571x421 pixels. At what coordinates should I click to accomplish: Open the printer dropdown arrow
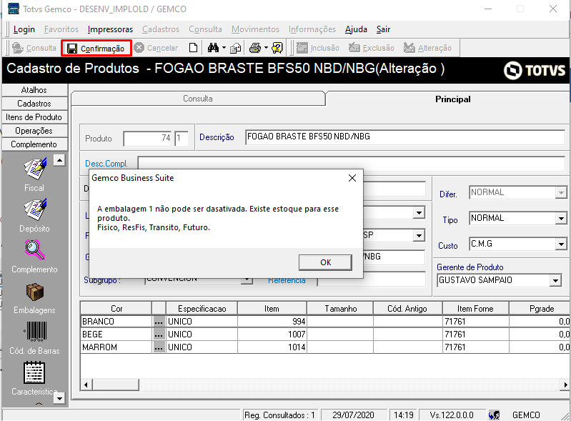click(x=266, y=48)
